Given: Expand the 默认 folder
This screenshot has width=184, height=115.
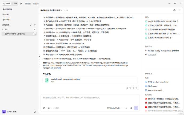Looking at the screenshot, I should click(6, 29).
